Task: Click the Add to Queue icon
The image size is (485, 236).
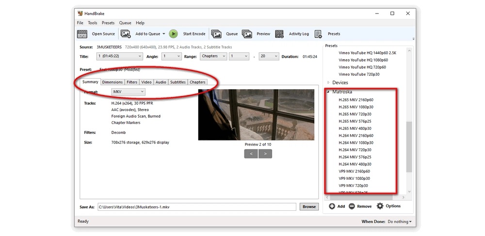Action: (126, 34)
